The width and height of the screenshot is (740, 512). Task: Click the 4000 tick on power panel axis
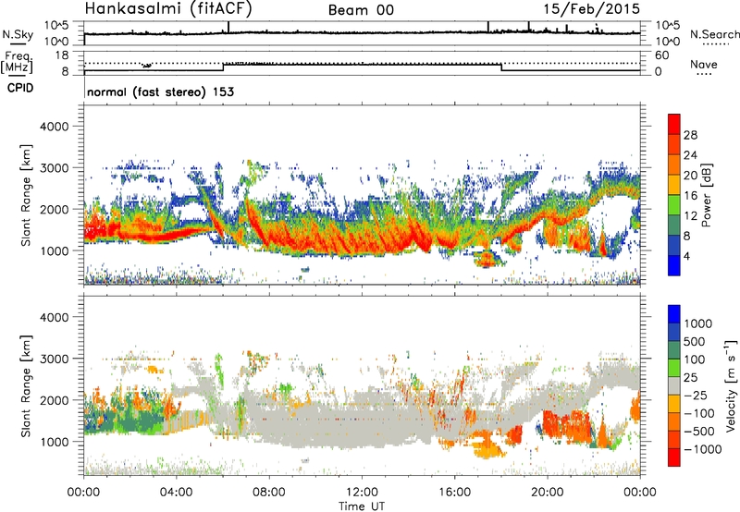pyautogui.click(x=54, y=127)
